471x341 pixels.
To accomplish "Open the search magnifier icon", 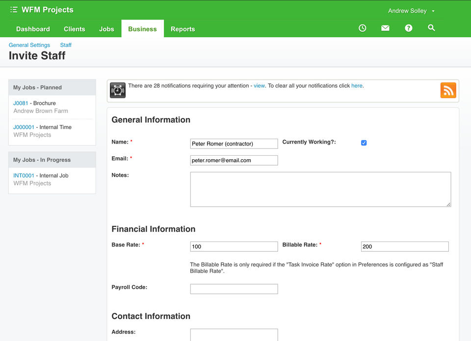I will (431, 28).
